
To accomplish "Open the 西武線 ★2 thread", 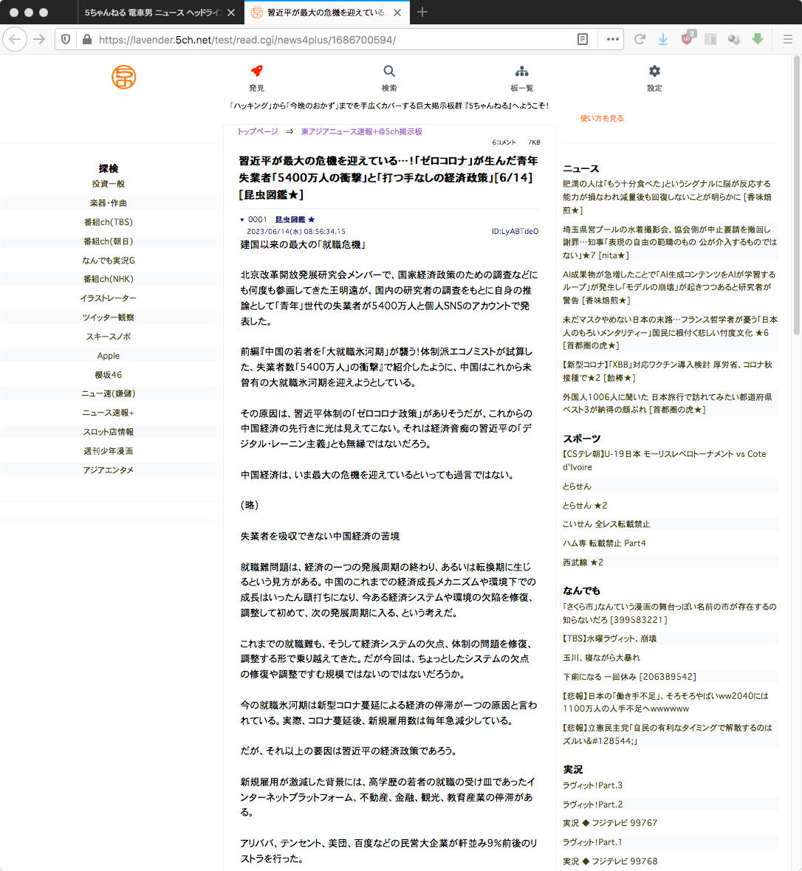I will [583, 562].
